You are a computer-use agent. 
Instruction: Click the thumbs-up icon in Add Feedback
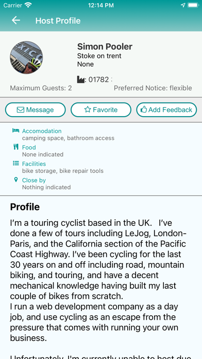[143, 110]
